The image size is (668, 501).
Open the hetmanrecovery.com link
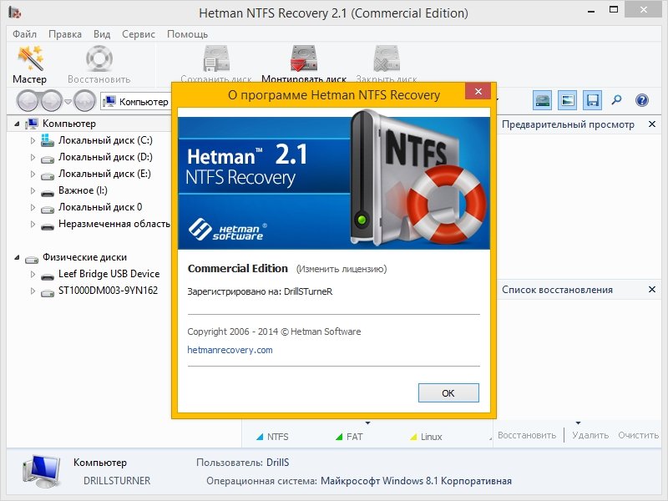coord(230,350)
